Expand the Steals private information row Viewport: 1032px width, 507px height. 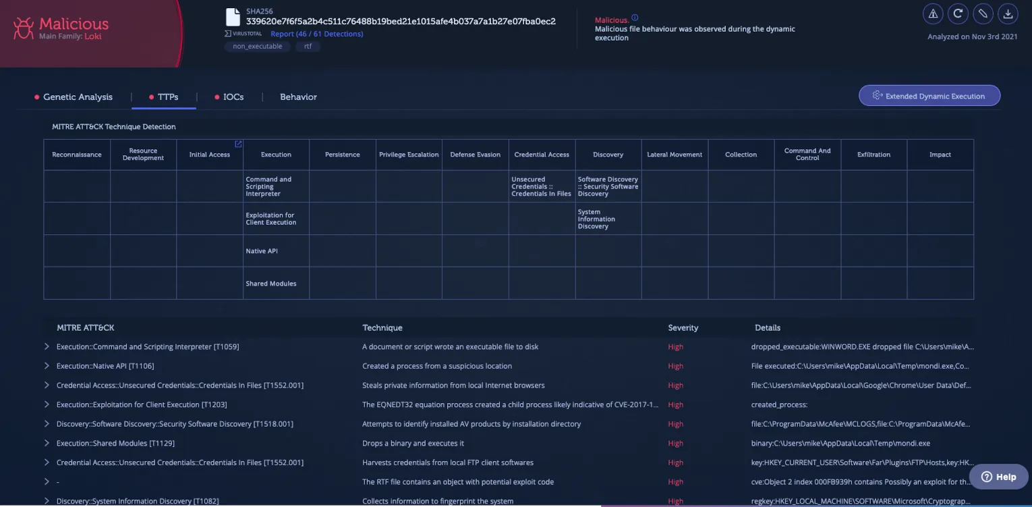click(x=47, y=385)
